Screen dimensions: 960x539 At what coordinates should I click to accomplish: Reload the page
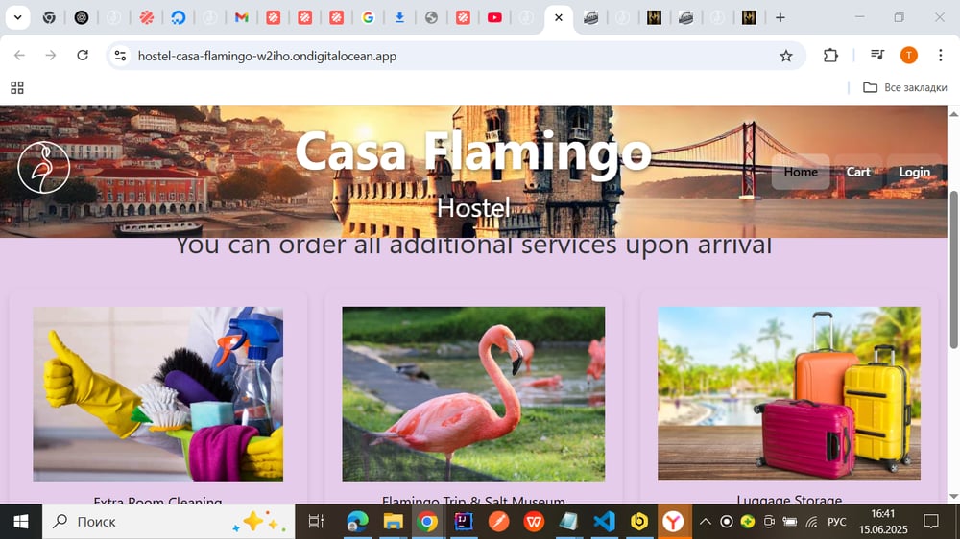point(83,56)
